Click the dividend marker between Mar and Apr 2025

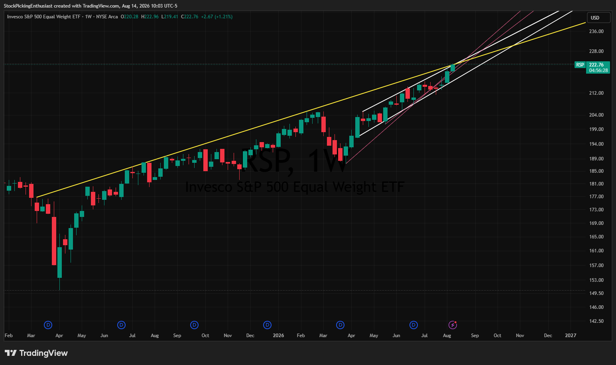pyautogui.click(x=48, y=325)
